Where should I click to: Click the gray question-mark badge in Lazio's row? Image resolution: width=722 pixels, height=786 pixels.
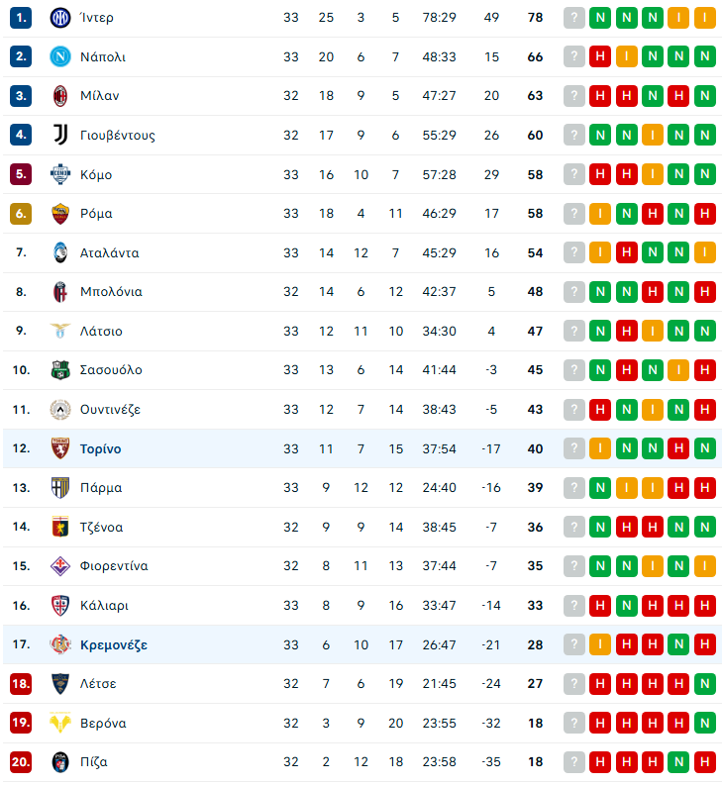pyautogui.click(x=574, y=332)
